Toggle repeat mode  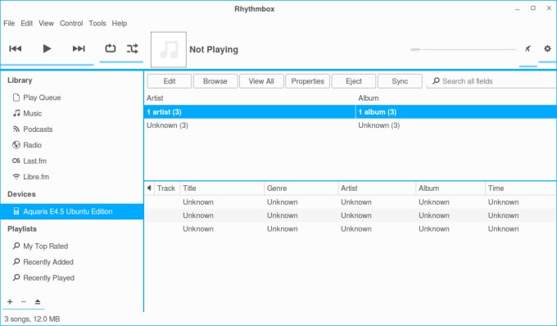coord(110,48)
